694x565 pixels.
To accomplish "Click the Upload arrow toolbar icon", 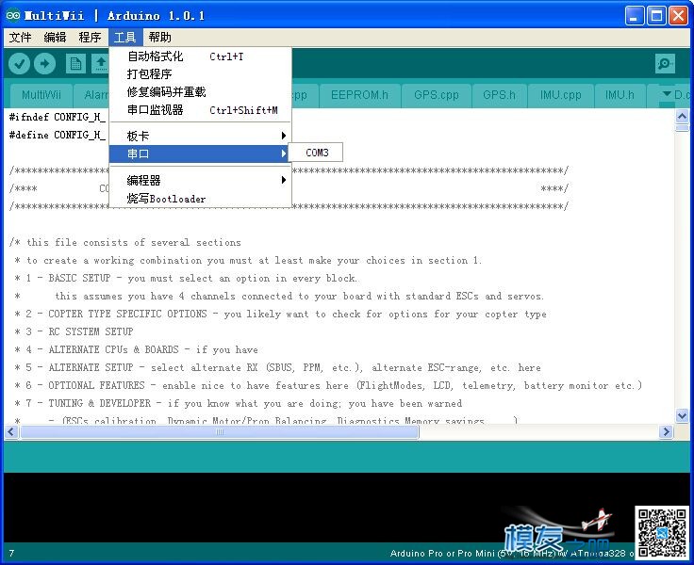I will click(44, 64).
